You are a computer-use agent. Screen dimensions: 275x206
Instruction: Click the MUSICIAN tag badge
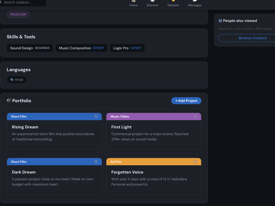(x=18, y=14)
